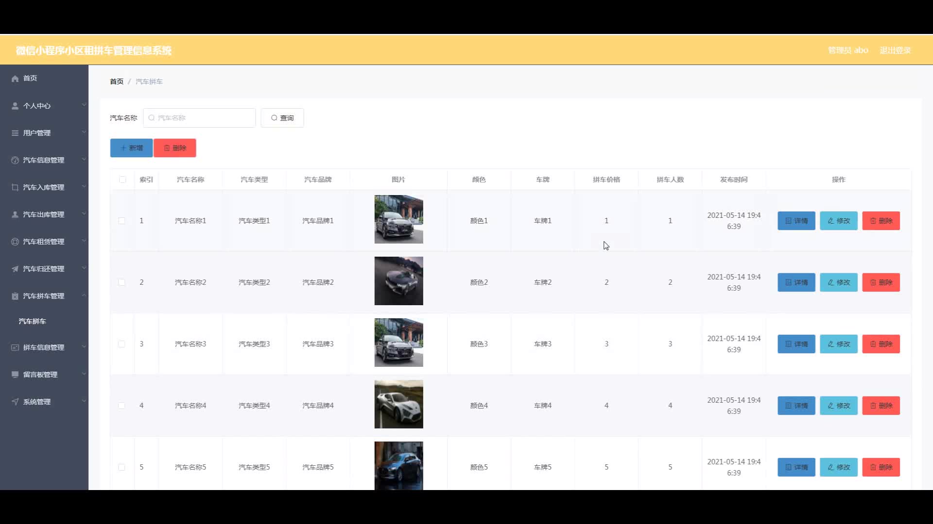
Task: Toggle the select-all header checkbox
Action: coord(122,180)
